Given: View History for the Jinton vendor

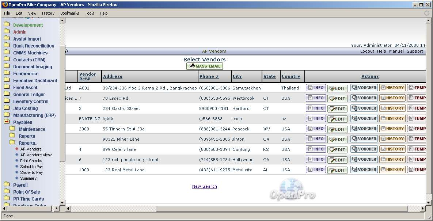Looking at the screenshot, I should click(392, 139).
